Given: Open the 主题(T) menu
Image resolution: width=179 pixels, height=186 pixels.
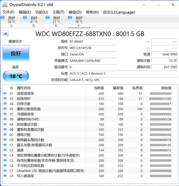Looking at the screenshot, I should 58,12.
